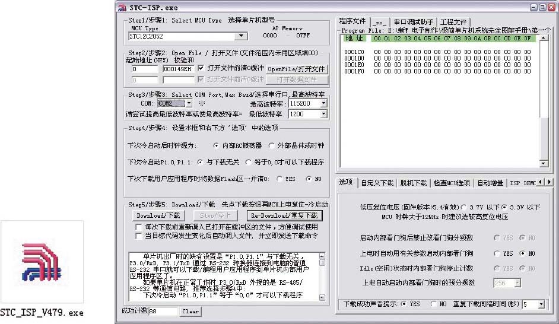
Task: Click the STC-ISP title bar app icon
Action: pyautogui.click(x=122, y=8)
